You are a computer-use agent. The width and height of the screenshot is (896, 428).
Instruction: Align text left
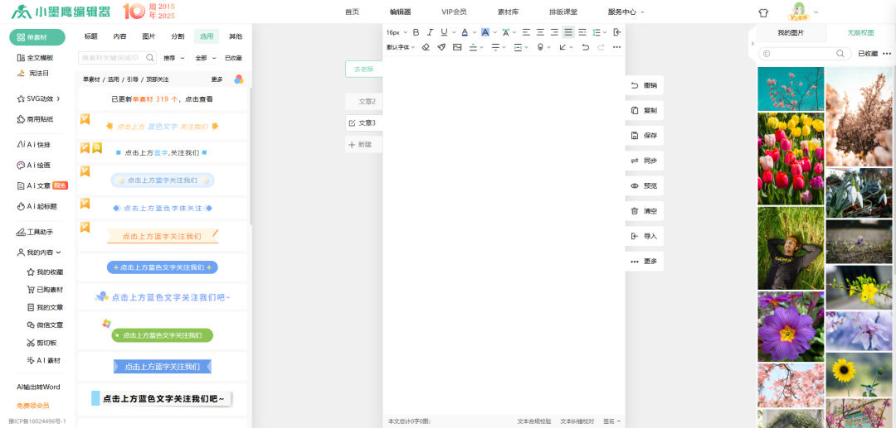click(x=526, y=32)
